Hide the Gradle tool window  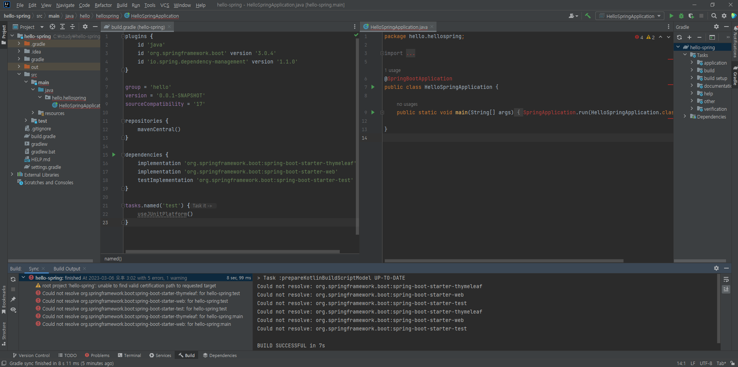coord(726,27)
